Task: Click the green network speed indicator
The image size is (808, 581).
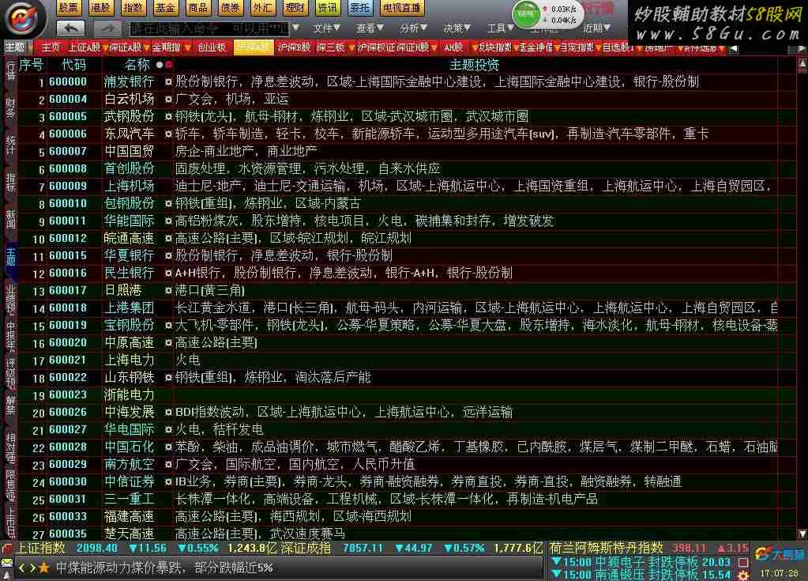Action: coord(525,14)
